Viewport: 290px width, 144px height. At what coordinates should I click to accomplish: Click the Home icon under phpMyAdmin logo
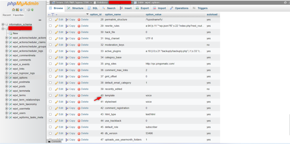pos(13,10)
